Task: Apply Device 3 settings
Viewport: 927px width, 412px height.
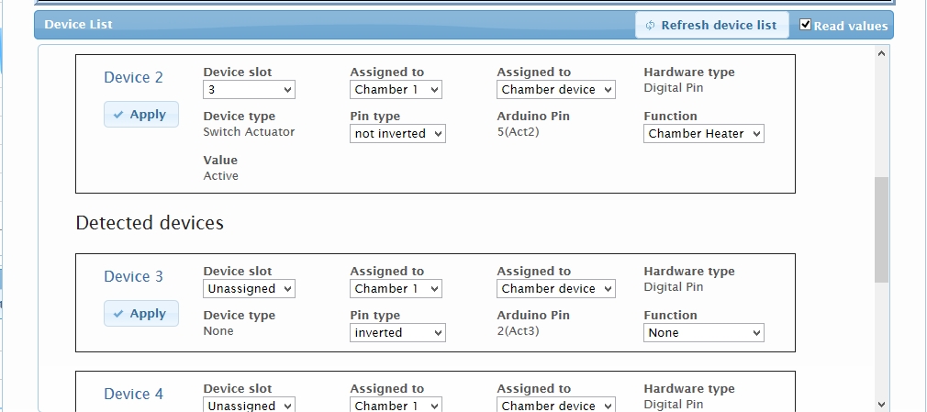Action: pos(141,314)
